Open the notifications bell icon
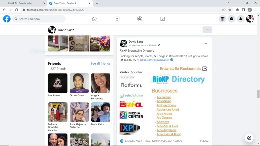Image resolution: width=260 pixels, height=146 pixels. [x=240, y=19]
